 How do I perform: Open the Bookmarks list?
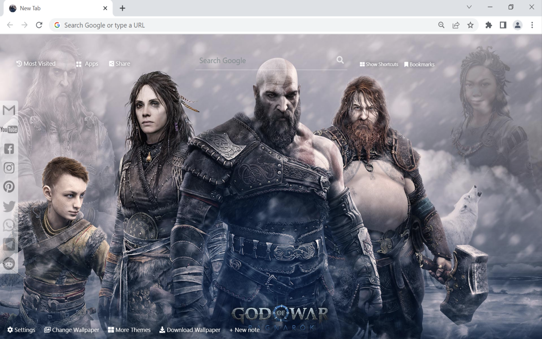point(419,64)
